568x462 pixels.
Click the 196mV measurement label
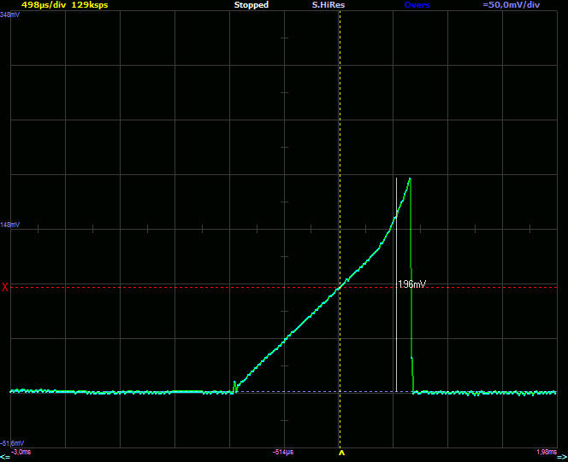(412, 284)
